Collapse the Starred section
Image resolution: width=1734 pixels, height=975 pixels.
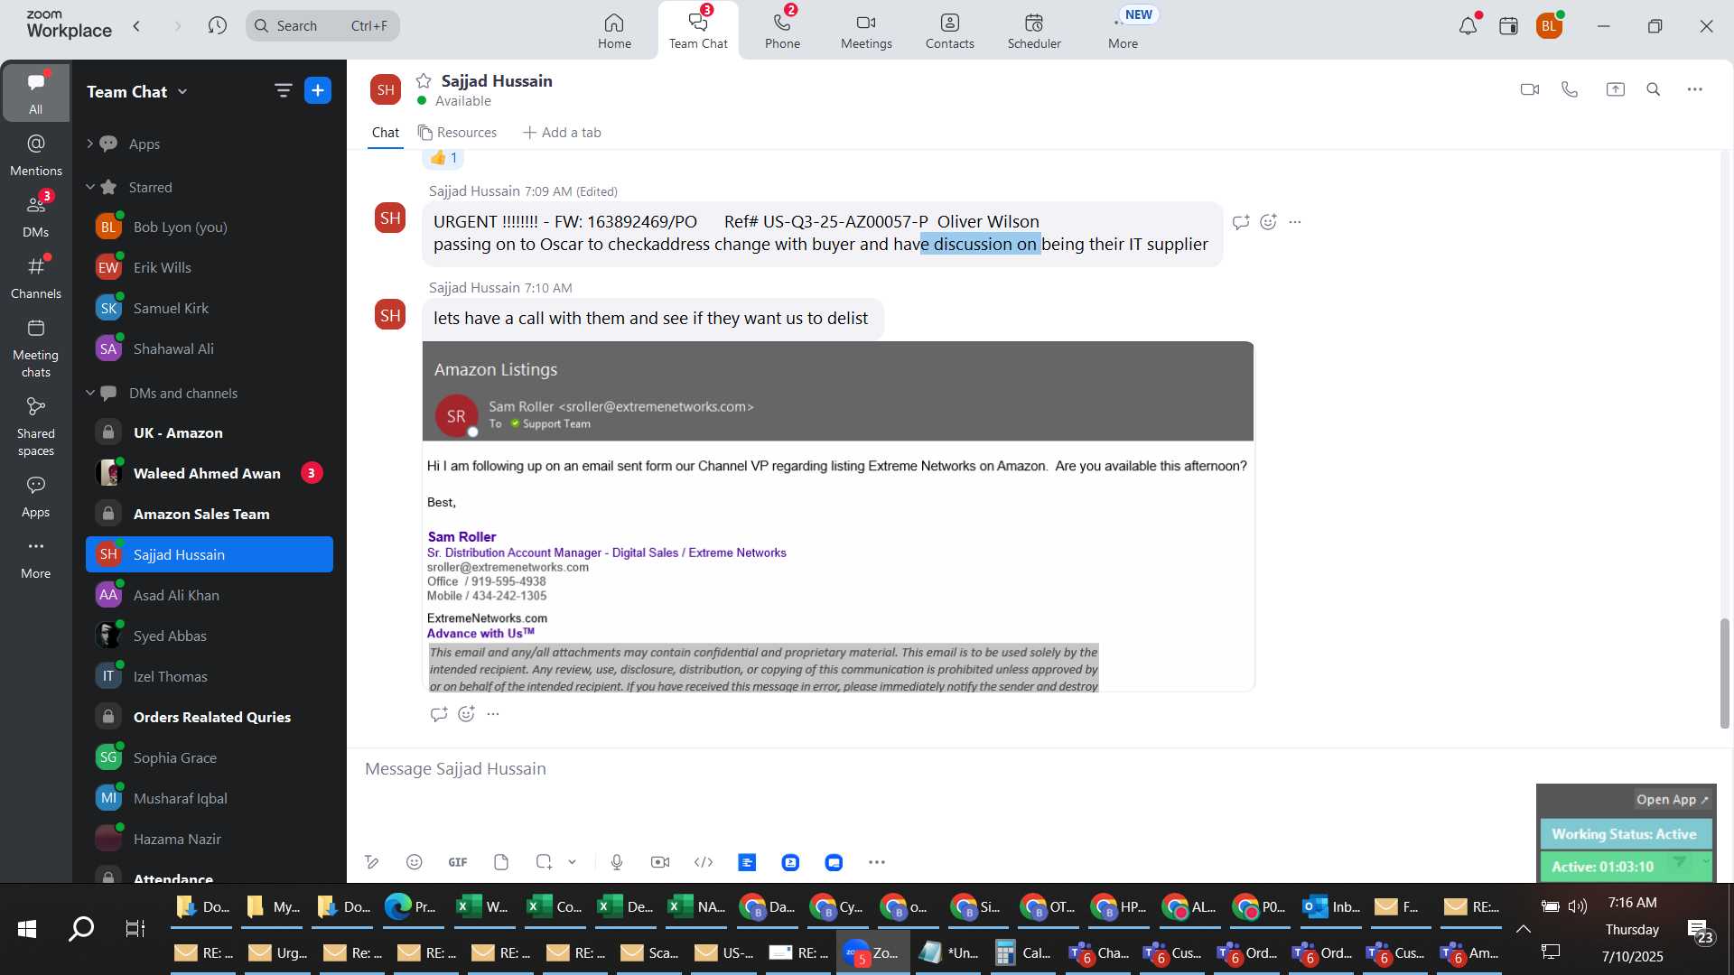(x=89, y=187)
